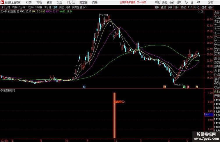The height and width of the screenshot is (142, 220).
Task: Click the 12.11 low price label
Action: point(180,85)
